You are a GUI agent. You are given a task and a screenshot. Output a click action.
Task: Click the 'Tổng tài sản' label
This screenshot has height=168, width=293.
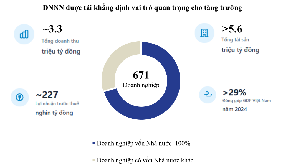tap(235, 40)
